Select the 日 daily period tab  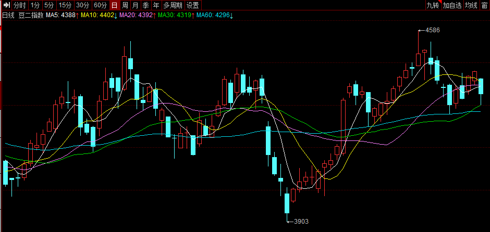[x=115, y=5]
